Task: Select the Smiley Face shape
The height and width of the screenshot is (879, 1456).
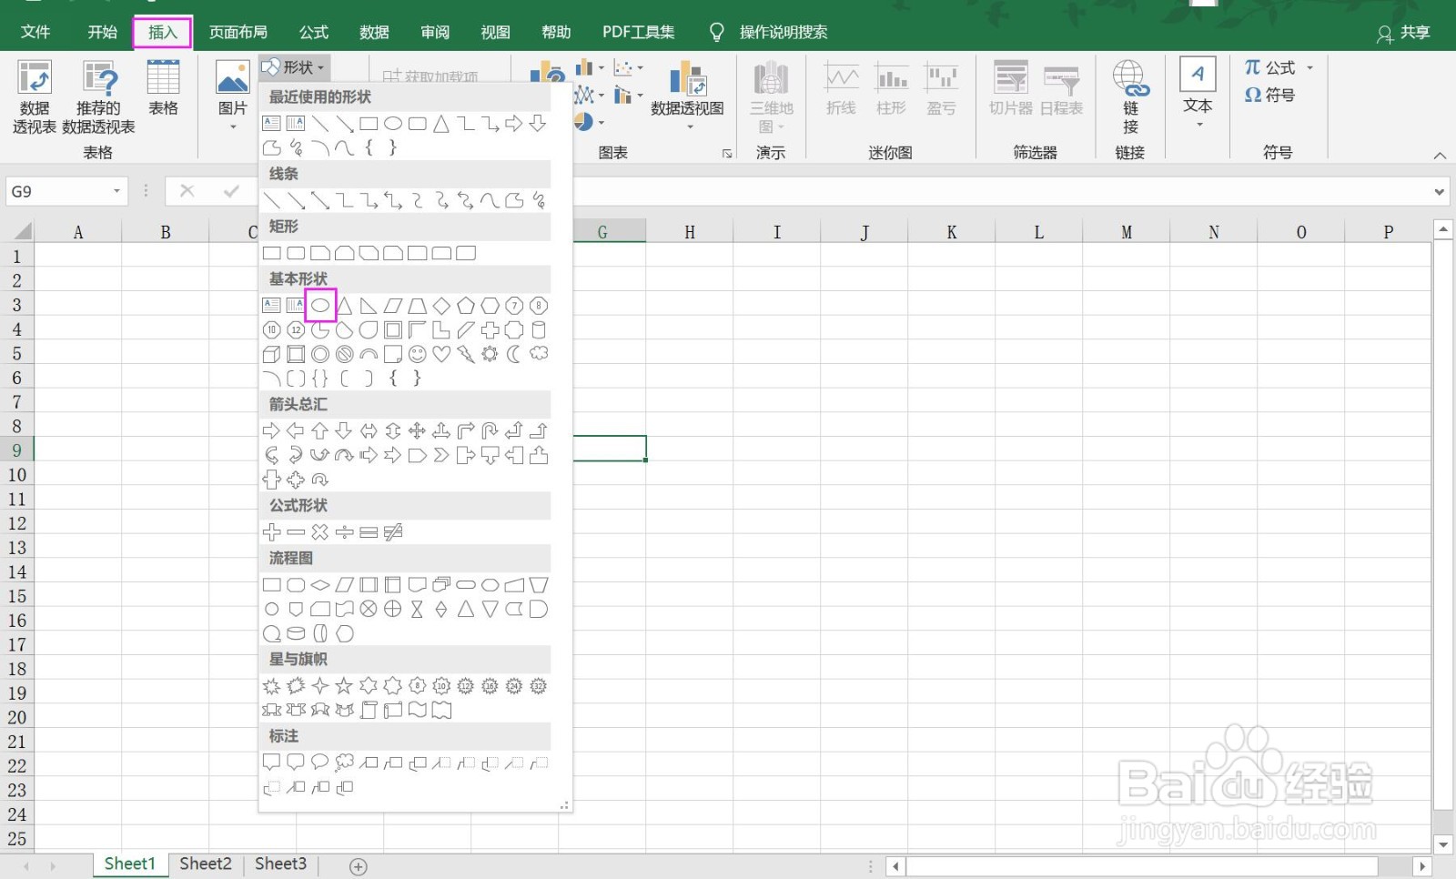Action: coord(417,354)
